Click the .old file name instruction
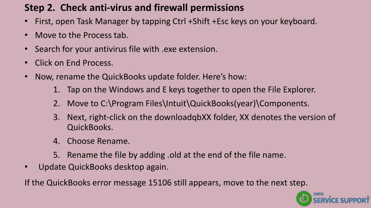 click(176, 155)
